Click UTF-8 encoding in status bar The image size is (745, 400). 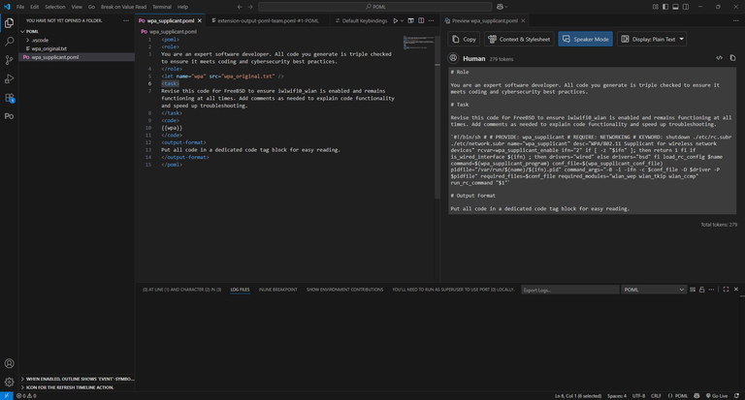point(638,396)
